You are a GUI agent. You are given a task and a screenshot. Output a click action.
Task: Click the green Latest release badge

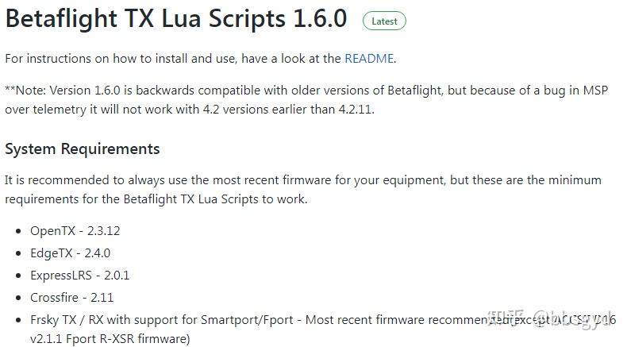[384, 21]
